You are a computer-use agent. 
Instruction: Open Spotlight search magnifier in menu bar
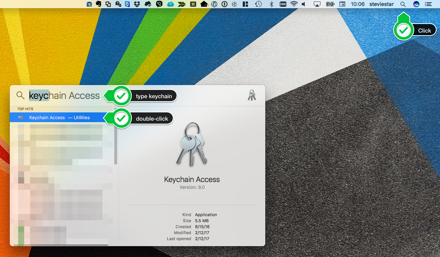(x=403, y=4)
